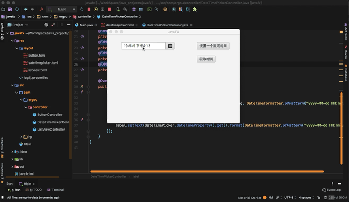The height and width of the screenshot is (202, 349).
Task: Click the editor vertical scrollbar
Action: 341,128
